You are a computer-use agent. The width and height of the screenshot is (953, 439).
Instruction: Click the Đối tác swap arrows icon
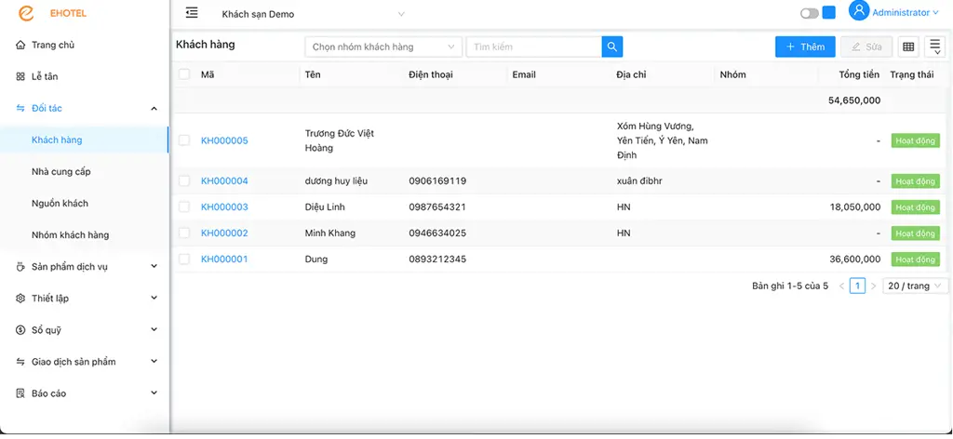tap(20, 108)
